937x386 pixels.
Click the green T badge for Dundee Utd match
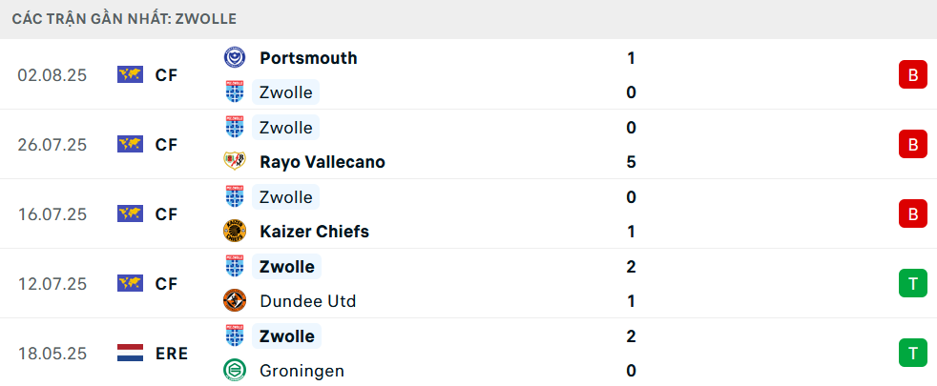(x=912, y=284)
